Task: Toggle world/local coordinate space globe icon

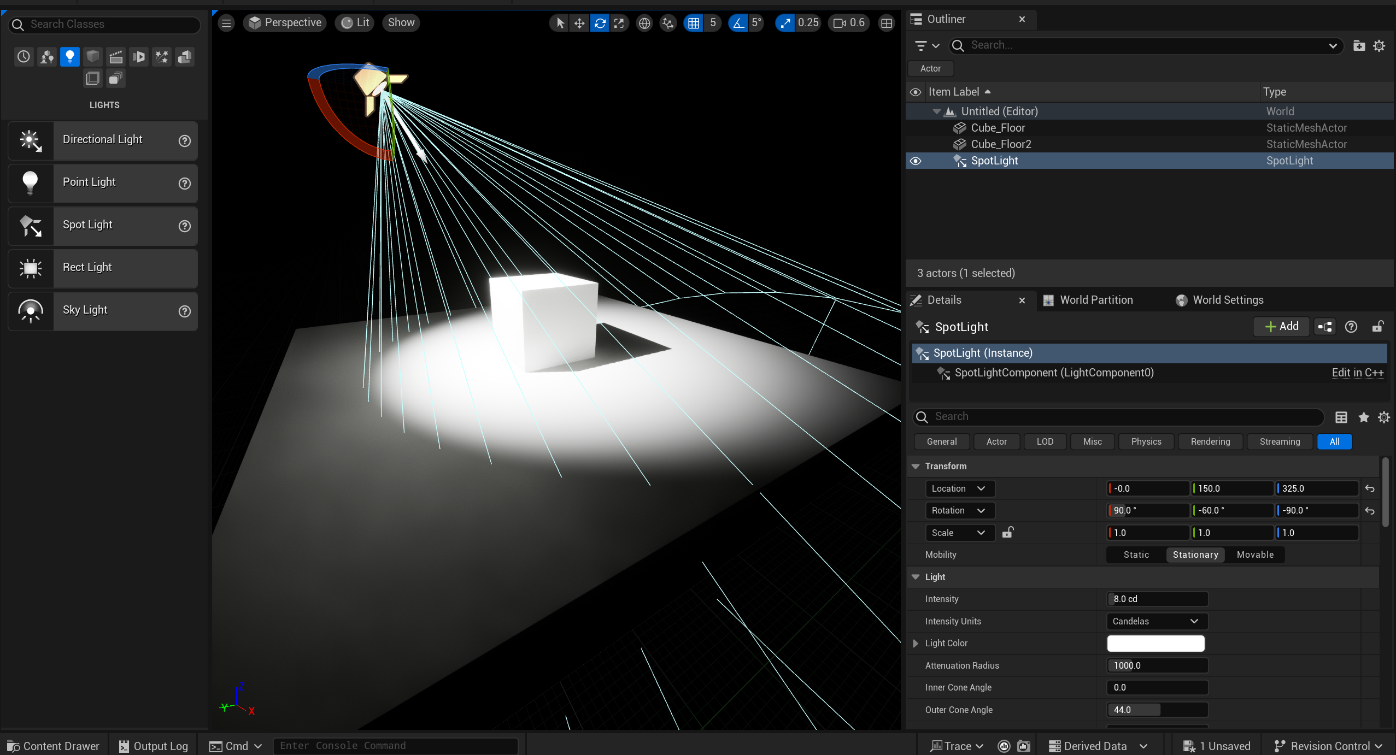Action: pyautogui.click(x=644, y=23)
